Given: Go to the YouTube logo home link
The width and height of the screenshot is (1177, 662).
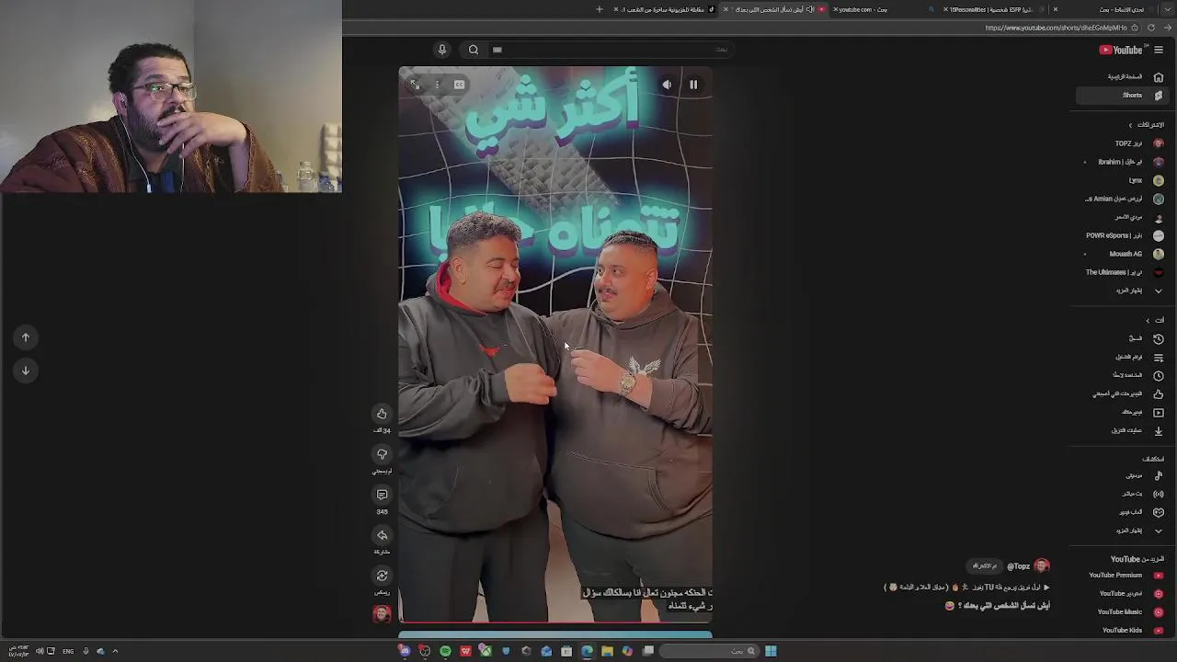Looking at the screenshot, I should tap(1121, 50).
